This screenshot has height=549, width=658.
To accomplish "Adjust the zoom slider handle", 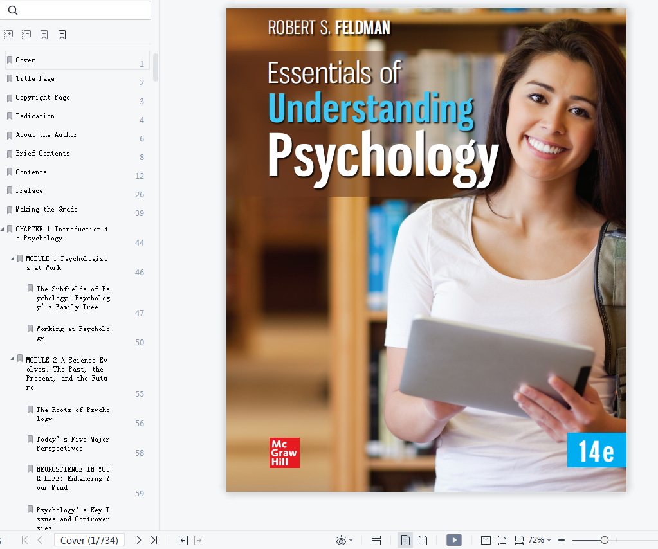I will [604, 540].
